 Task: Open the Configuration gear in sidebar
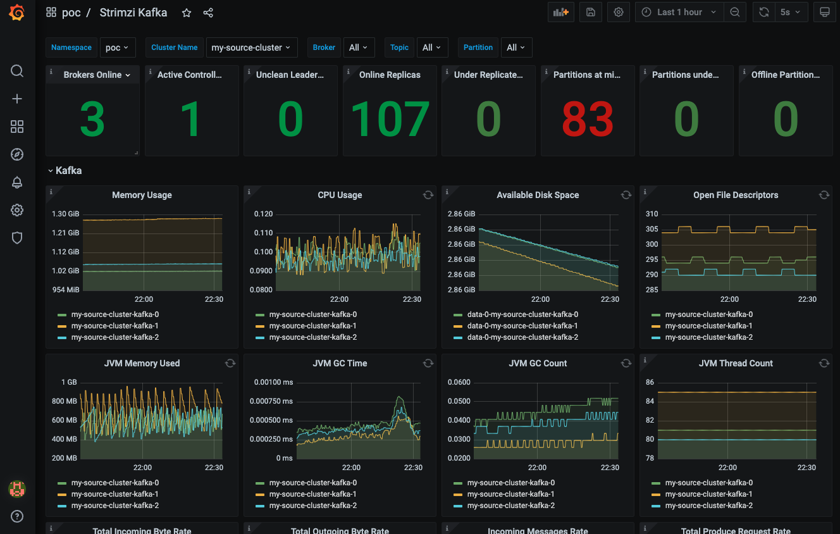(17, 210)
